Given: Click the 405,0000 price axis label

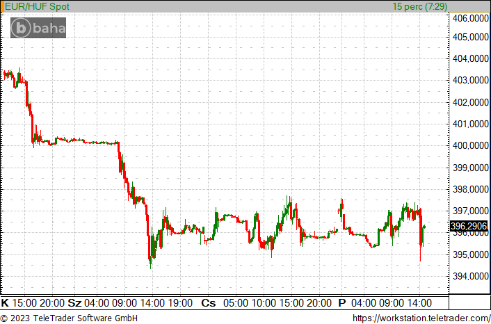Looking at the screenshot, I should coord(471,38).
